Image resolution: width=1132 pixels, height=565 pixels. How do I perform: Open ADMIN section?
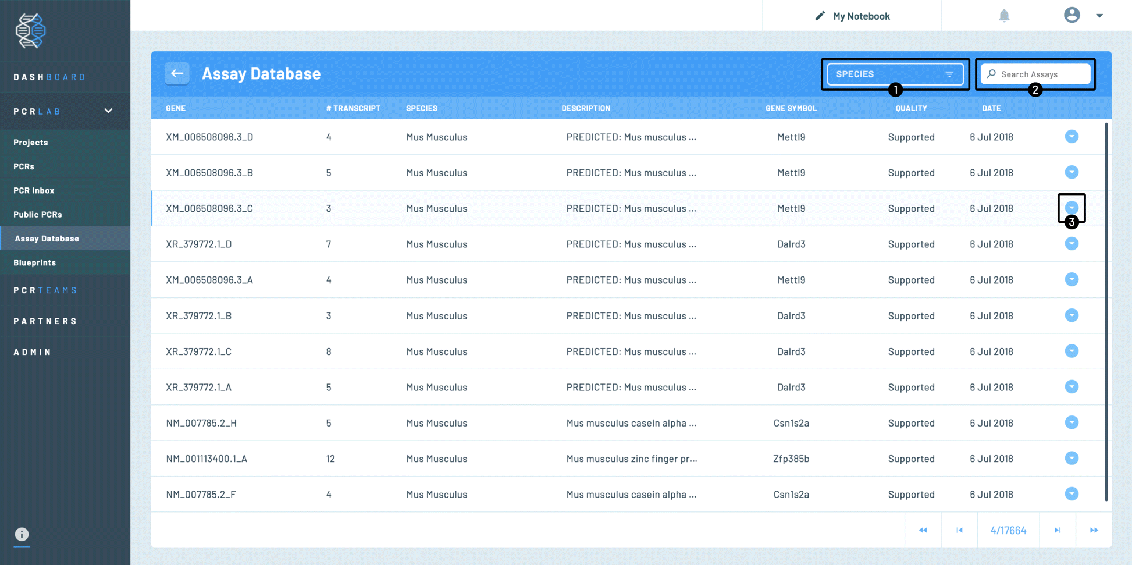[33, 351]
